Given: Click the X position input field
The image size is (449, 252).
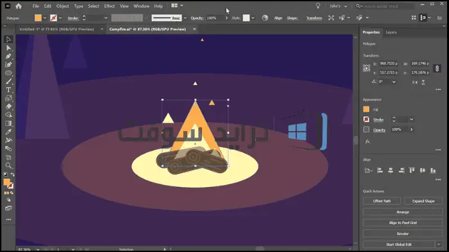Looking at the screenshot, I should click(x=389, y=64).
